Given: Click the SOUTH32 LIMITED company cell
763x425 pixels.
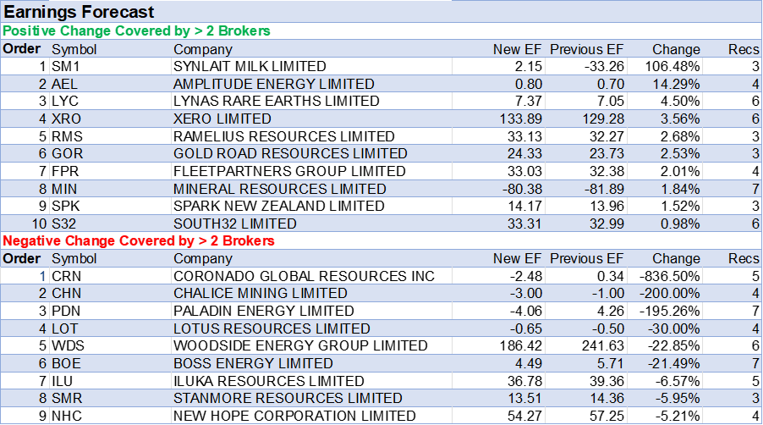Looking at the screenshot, I should (x=234, y=224).
